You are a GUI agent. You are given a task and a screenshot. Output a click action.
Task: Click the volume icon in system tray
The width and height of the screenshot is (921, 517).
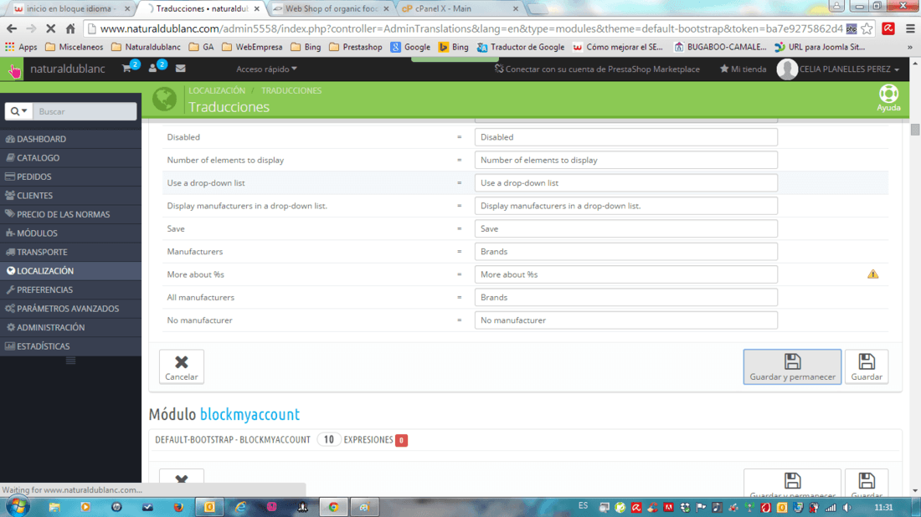[847, 508]
